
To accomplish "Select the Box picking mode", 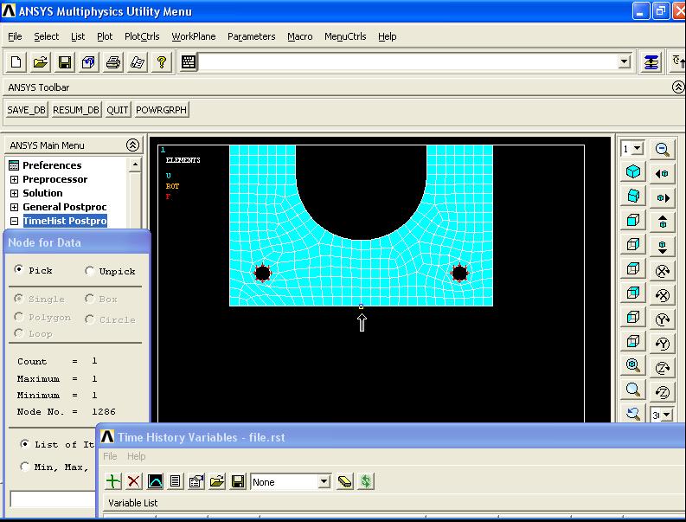I will click(x=89, y=298).
